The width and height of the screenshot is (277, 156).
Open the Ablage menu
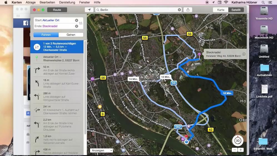(x=31, y=2)
